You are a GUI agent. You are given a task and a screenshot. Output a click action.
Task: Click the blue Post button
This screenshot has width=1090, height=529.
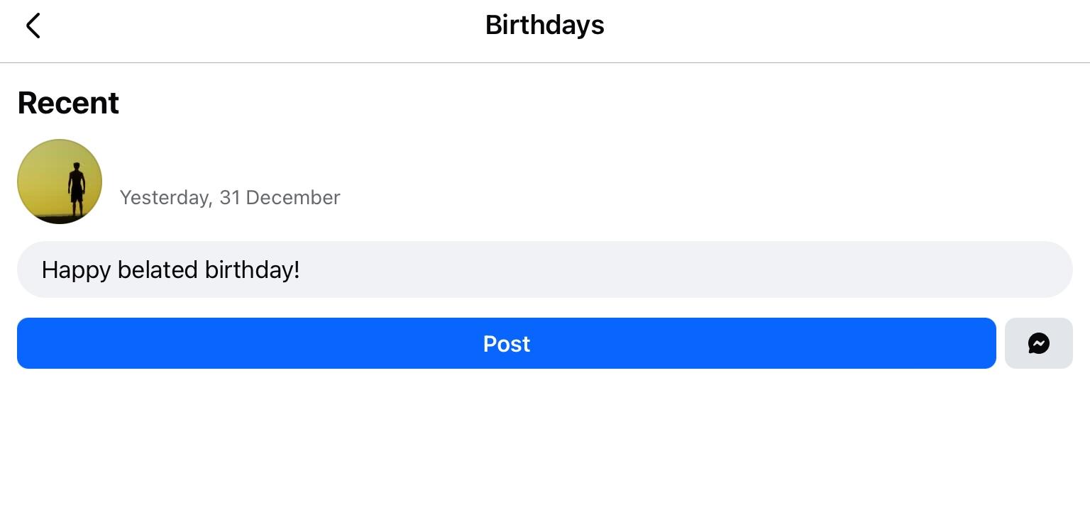point(506,343)
